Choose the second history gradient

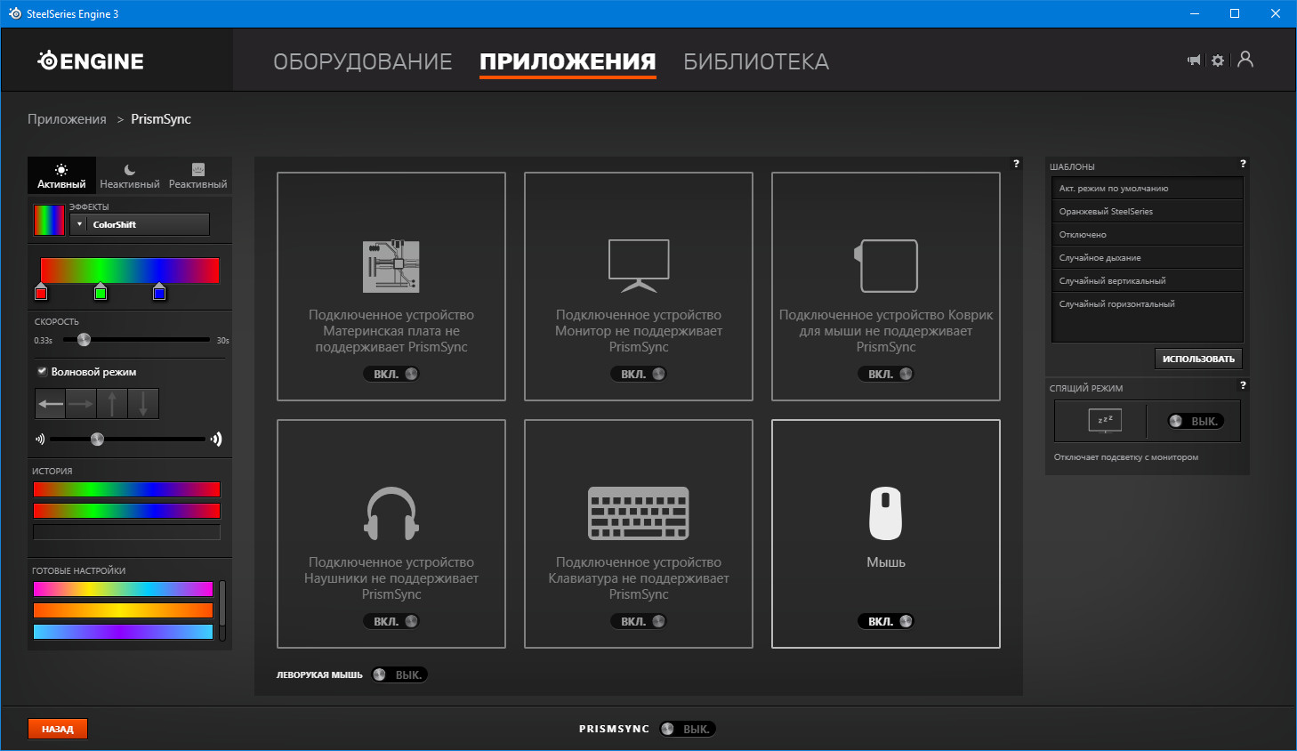(126, 511)
